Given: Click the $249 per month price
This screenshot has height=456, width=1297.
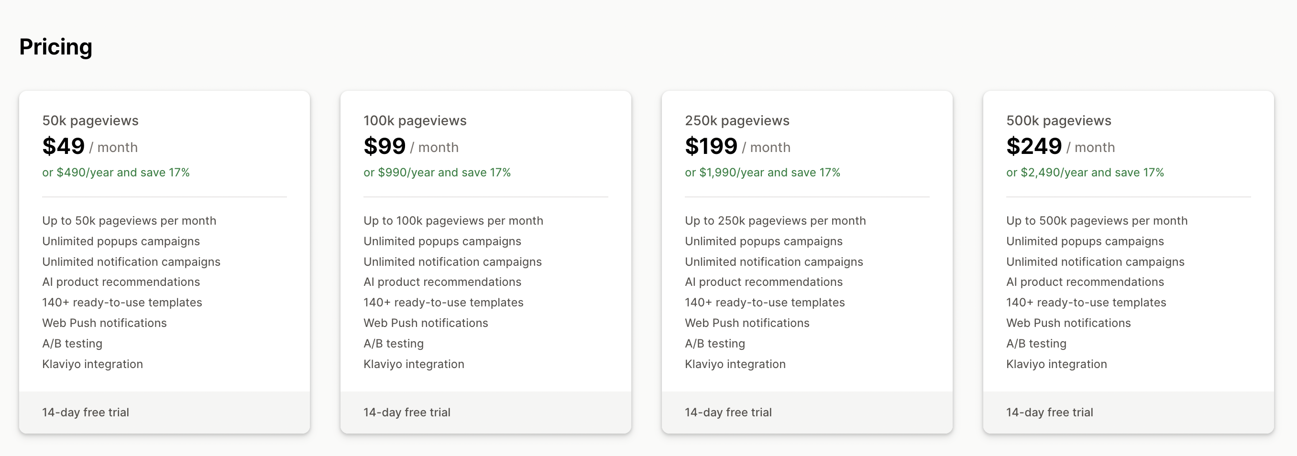Looking at the screenshot, I should (1034, 146).
